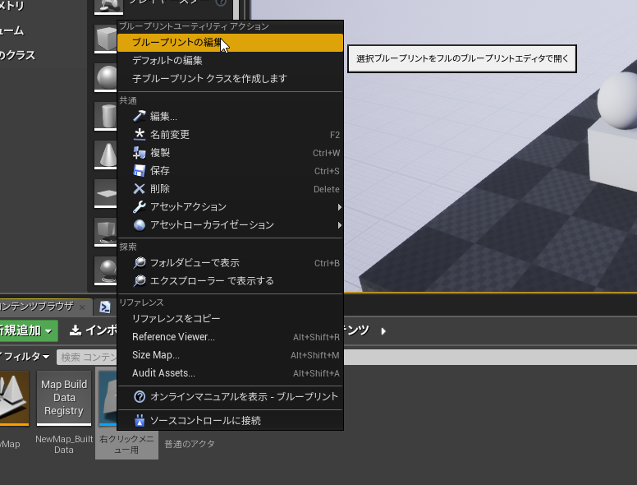The image size is (637, 485).
Task: Select 複製 duplicate option
Action: 230,153
